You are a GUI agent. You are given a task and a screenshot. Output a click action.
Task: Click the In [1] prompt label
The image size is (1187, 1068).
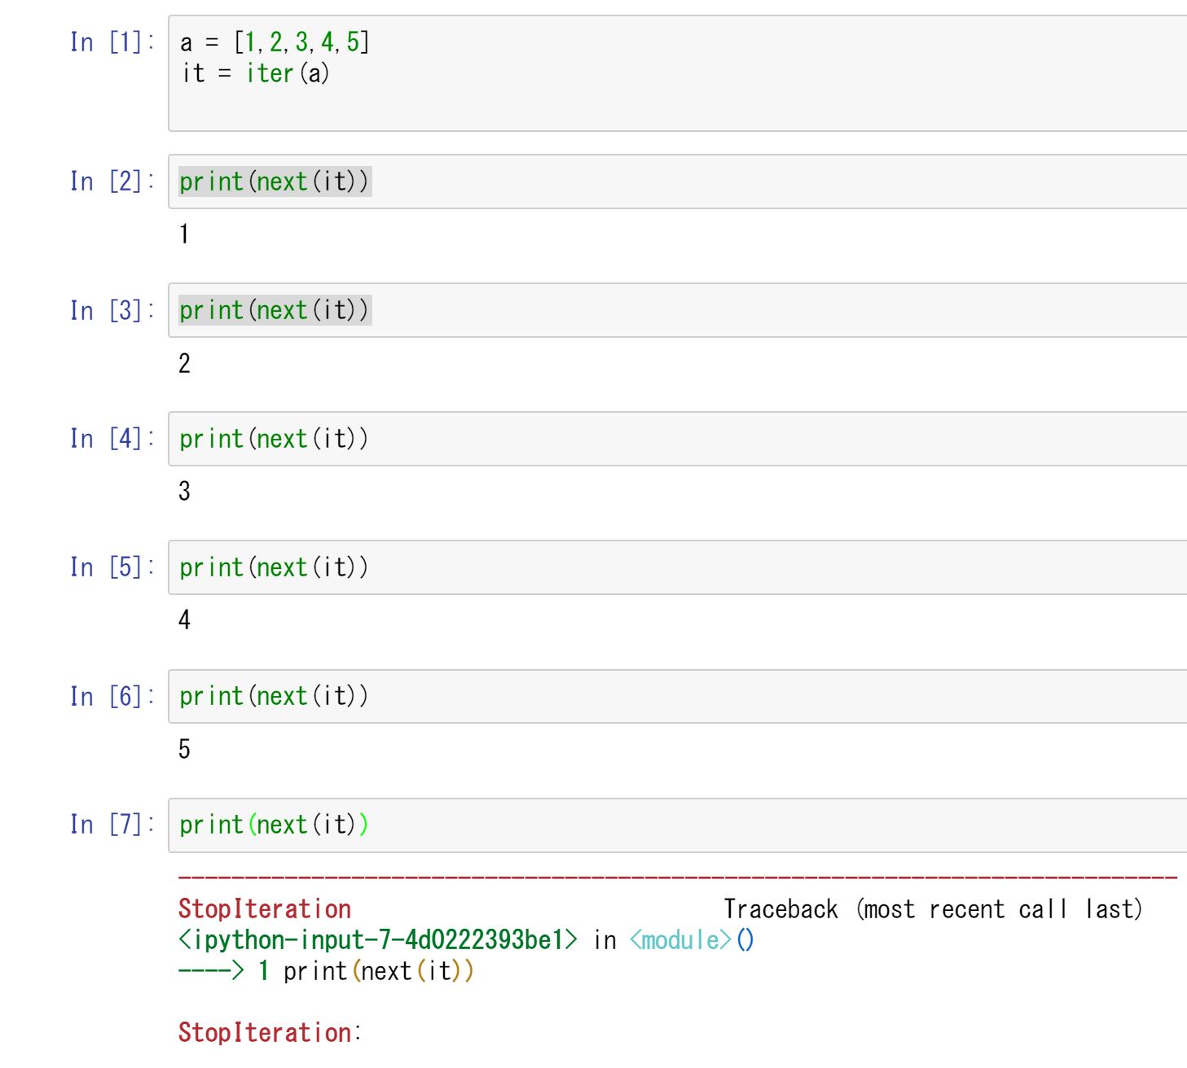(112, 42)
